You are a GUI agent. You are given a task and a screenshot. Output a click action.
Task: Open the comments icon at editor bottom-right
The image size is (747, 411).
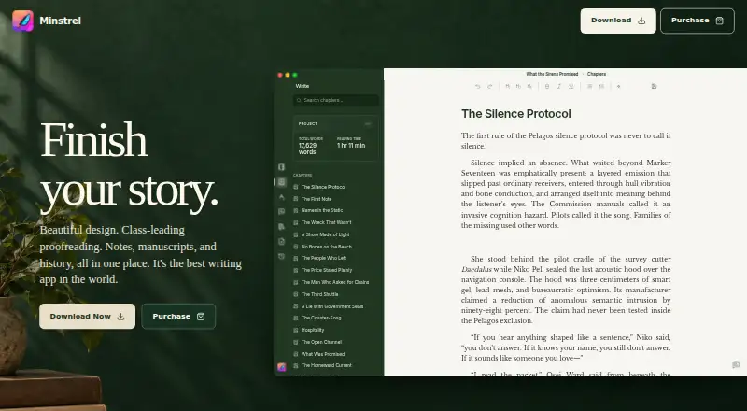(736, 365)
